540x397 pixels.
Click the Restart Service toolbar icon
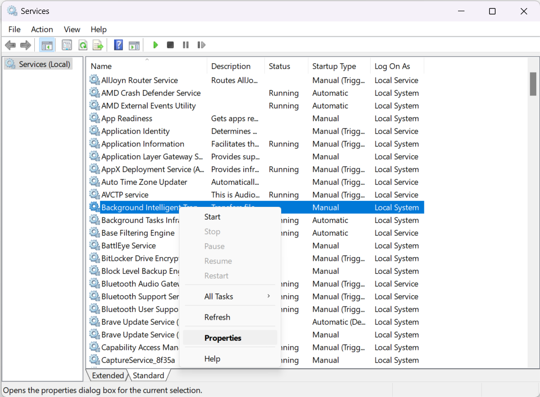click(201, 45)
